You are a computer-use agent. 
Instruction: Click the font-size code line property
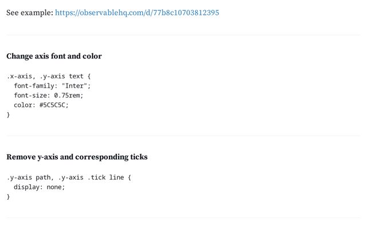30,96
